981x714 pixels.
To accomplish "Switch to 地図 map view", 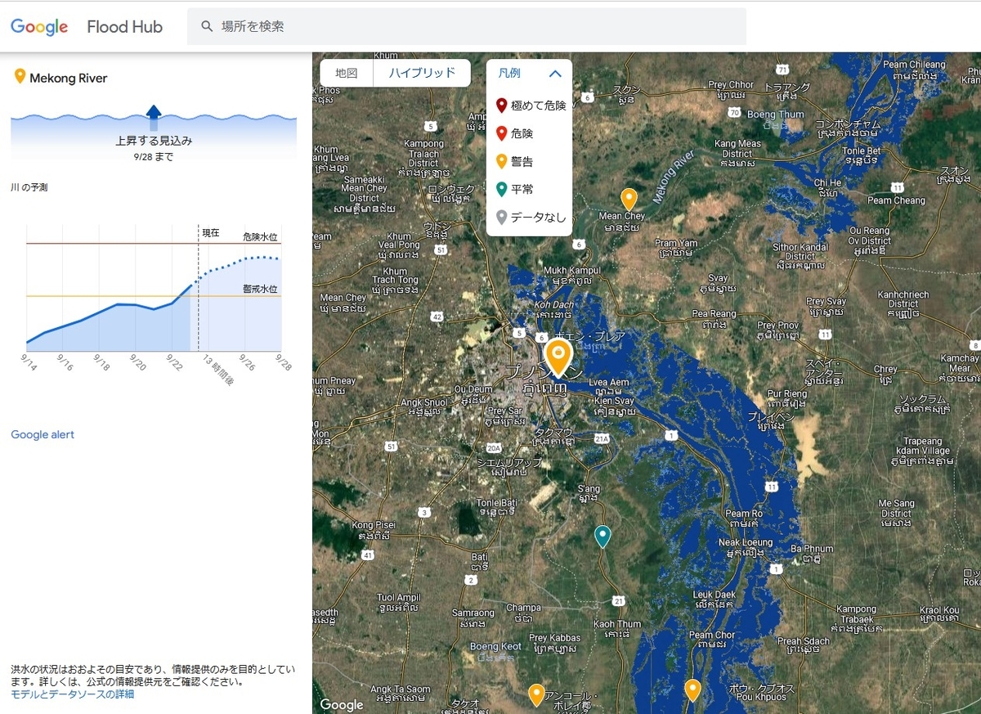I will [347, 73].
